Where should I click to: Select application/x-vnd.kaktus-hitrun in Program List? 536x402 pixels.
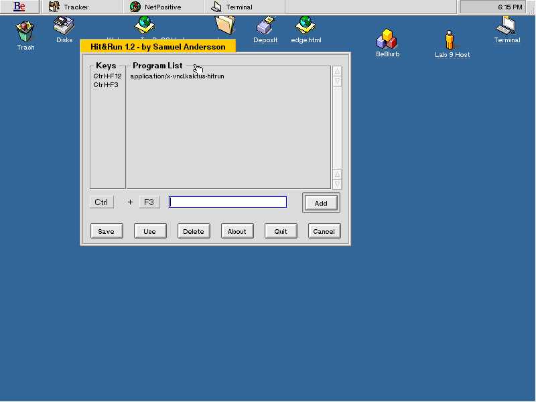pos(177,76)
